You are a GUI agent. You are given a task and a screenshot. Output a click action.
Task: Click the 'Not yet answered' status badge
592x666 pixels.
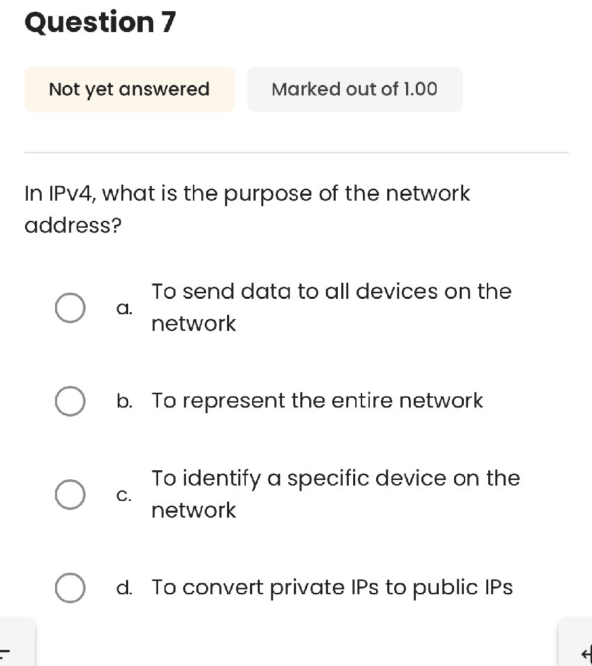click(x=129, y=89)
